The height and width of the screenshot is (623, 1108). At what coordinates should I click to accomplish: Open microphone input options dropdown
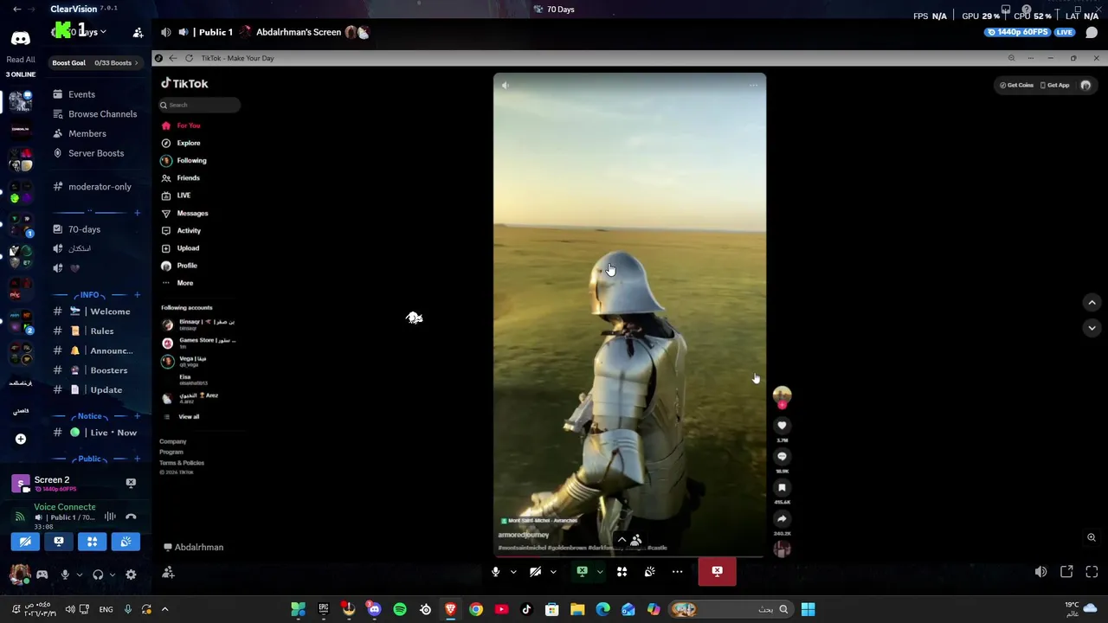pyautogui.click(x=79, y=575)
